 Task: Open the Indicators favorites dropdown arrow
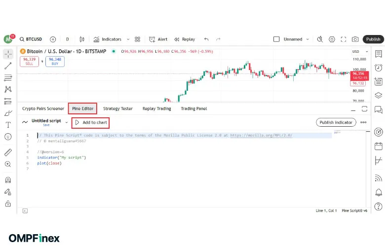[128, 39]
